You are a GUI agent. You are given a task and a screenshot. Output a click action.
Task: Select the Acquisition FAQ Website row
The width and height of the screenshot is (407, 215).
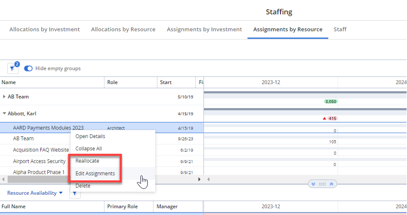(x=41, y=150)
